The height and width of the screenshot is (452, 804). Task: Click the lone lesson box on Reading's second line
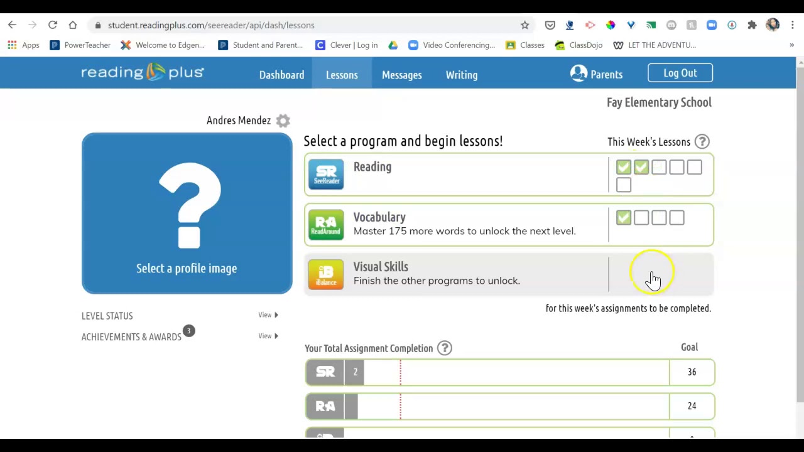click(624, 185)
